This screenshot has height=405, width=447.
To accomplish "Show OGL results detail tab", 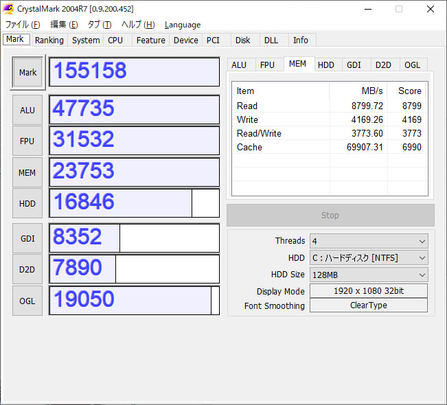I will 412,65.
